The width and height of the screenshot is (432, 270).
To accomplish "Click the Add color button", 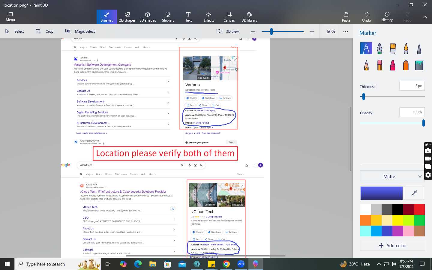I will click(392, 245).
